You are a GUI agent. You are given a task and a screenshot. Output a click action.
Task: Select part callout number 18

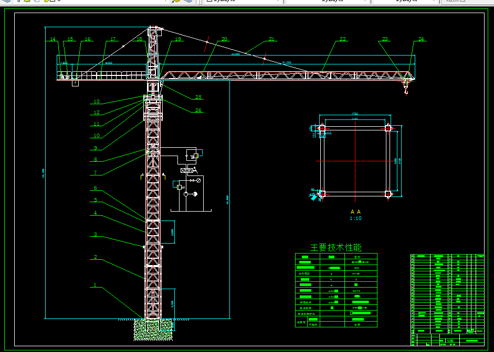point(139,39)
